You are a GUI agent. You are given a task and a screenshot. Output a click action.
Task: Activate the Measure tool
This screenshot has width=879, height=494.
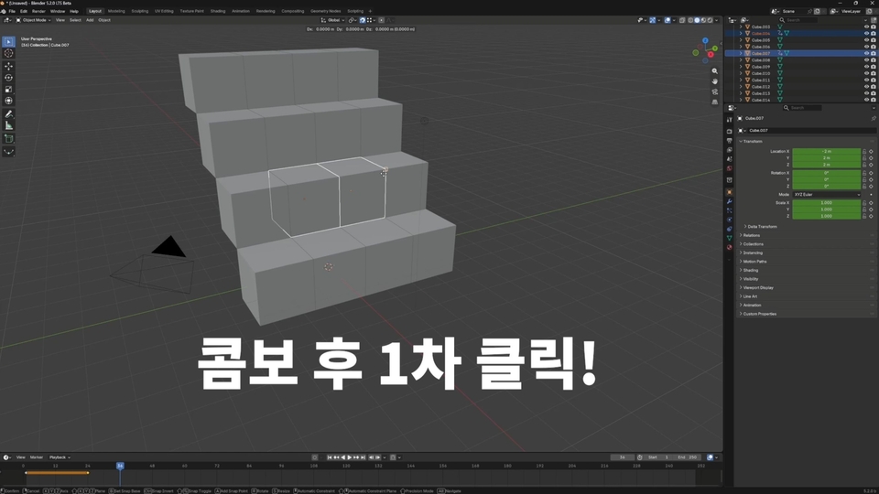point(8,125)
